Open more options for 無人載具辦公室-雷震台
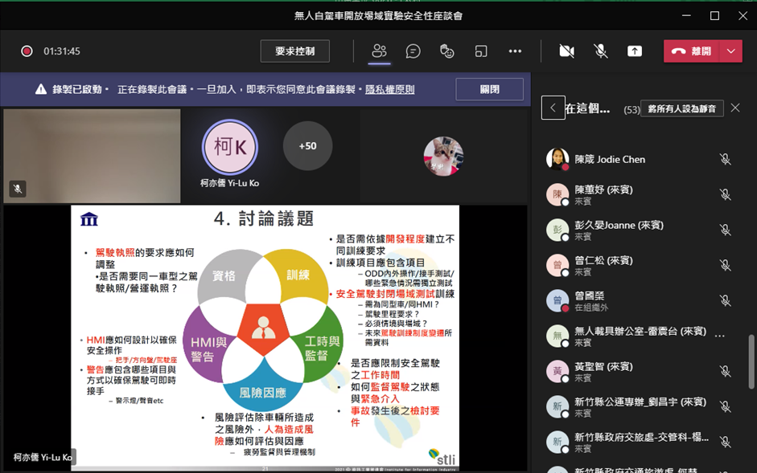 720,336
